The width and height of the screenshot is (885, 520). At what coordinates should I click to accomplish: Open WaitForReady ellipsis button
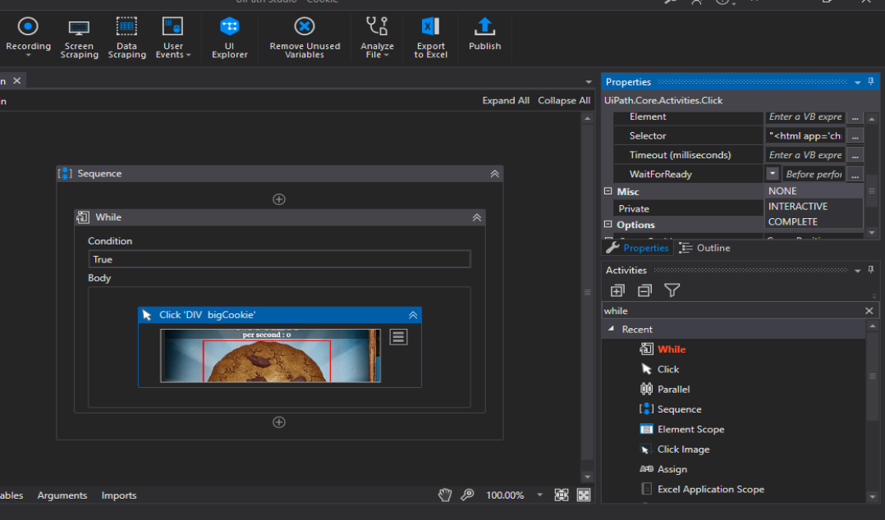pyautogui.click(x=855, y=174)
